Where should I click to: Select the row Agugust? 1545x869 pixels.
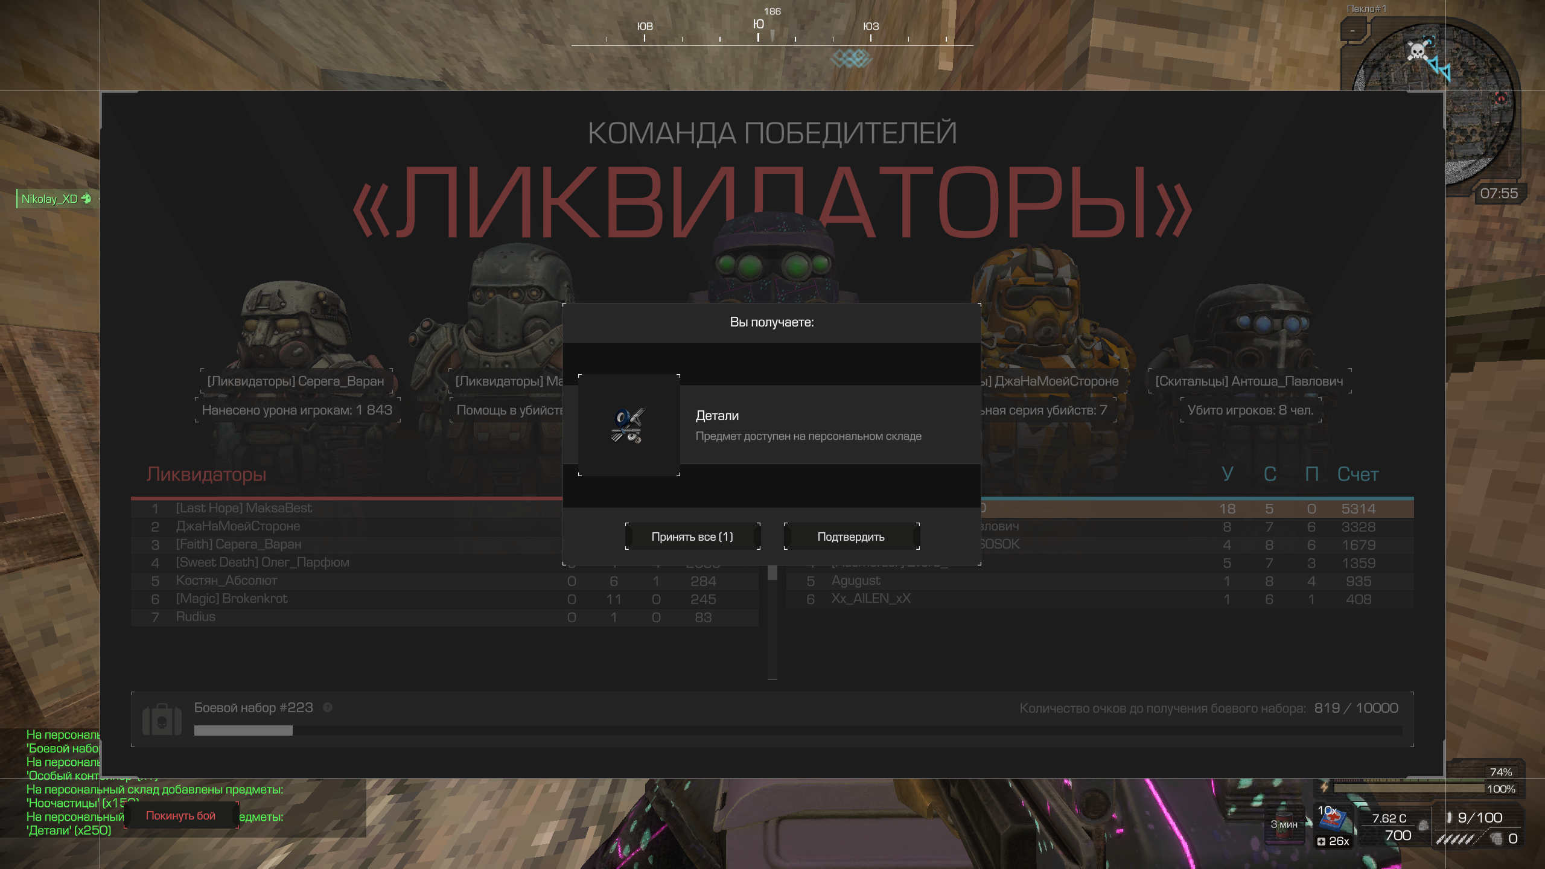[1100, 581]
